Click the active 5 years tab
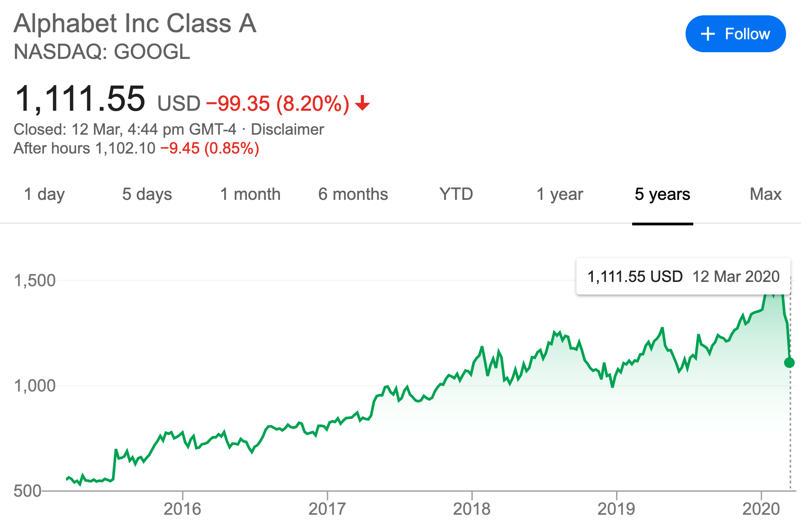This screenshot has width=801, height=523. (x=662, y=194)
